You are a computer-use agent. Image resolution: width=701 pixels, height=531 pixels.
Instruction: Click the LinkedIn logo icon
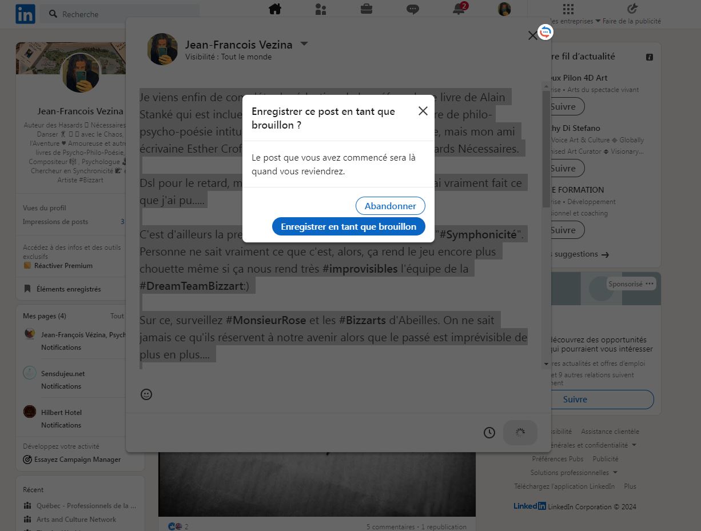[x=25, y=14]
